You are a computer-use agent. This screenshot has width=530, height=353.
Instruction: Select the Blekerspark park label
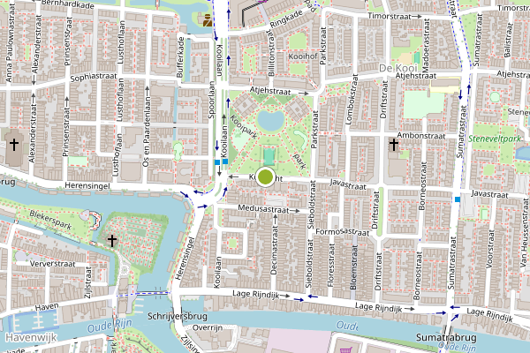point(50,220)
